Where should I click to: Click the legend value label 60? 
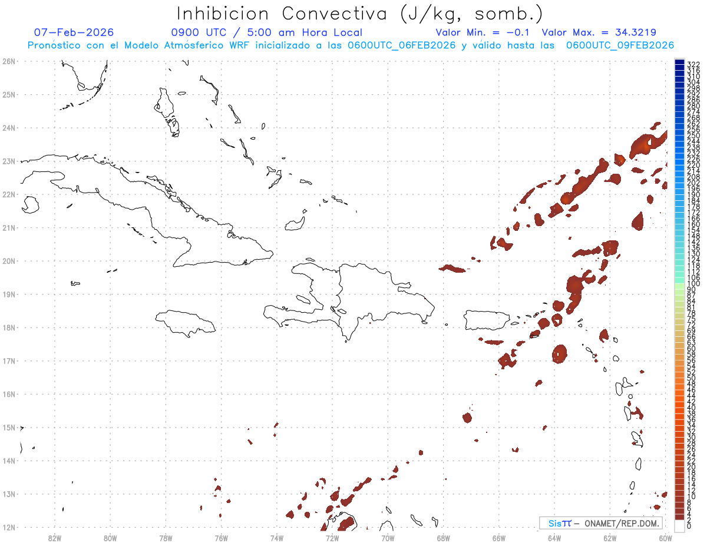pos(692,348)
